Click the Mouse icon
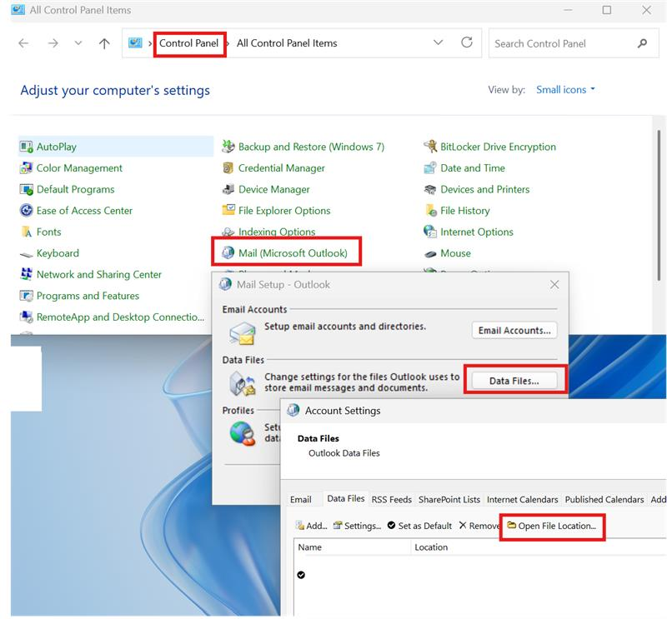This screenshot has height=619, width=667. [430, 254]
